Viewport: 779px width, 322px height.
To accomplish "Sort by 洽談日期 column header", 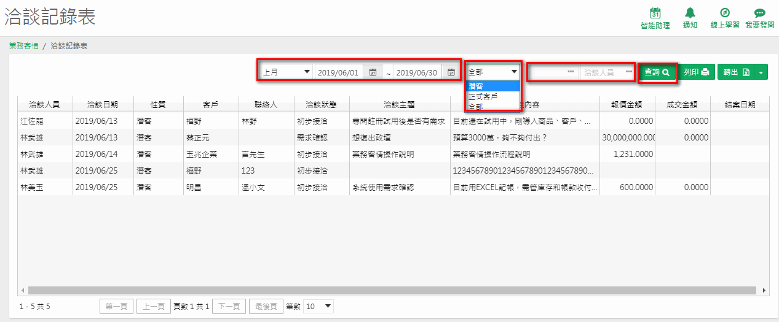I will click(x=103, y=105).
